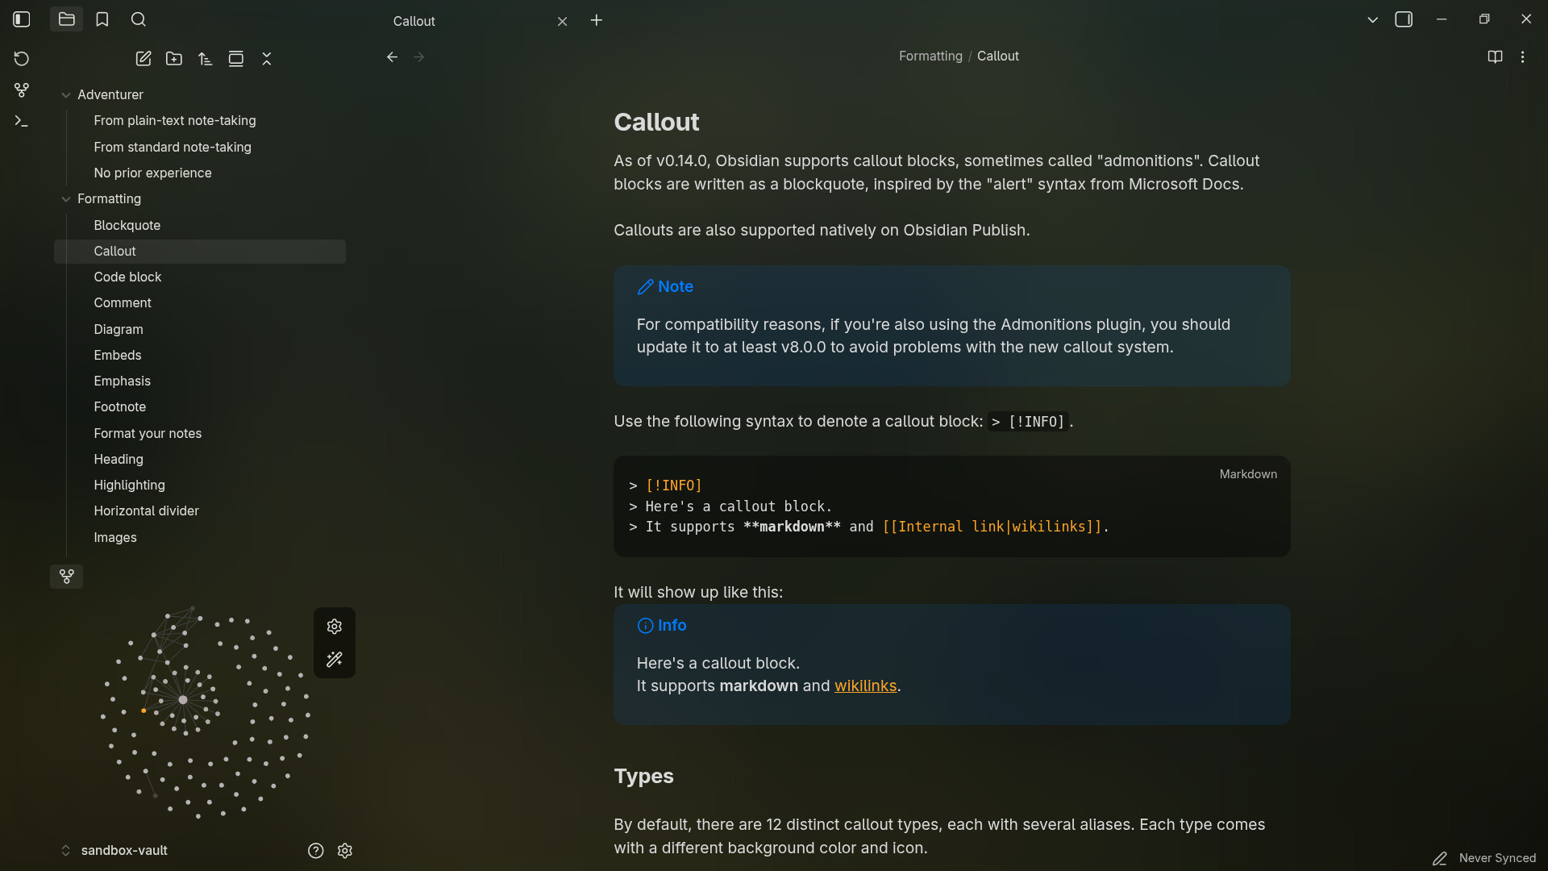Open the command palette terminal icon
Viewport: 1548px width, 871px height.
[22, 121]
